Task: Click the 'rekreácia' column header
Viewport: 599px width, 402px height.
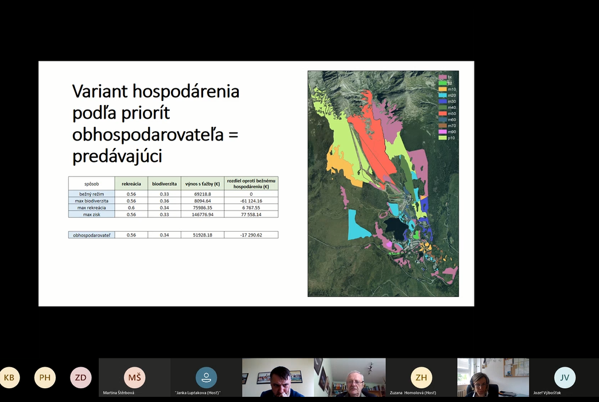Action: coord(131,184)
